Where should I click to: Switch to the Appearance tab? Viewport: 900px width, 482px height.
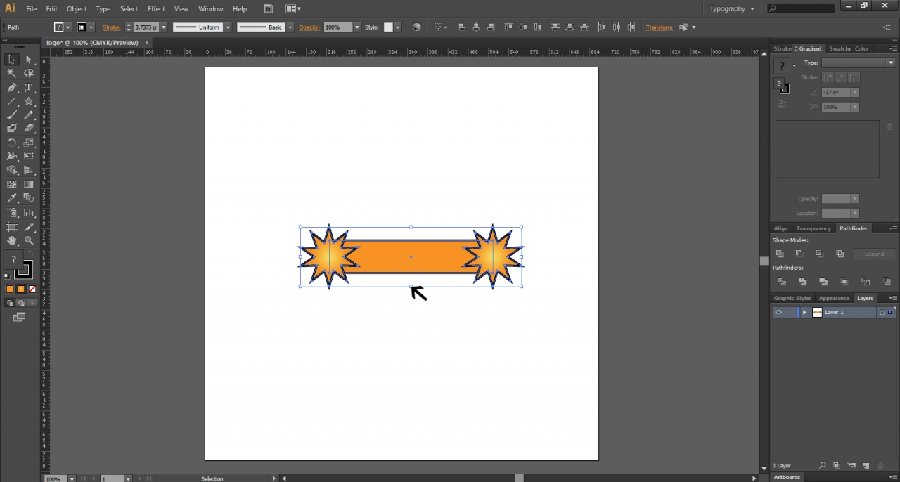[834, 298]
